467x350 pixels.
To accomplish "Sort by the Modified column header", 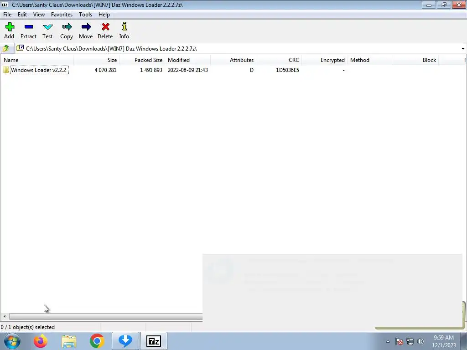I will 187,60.
